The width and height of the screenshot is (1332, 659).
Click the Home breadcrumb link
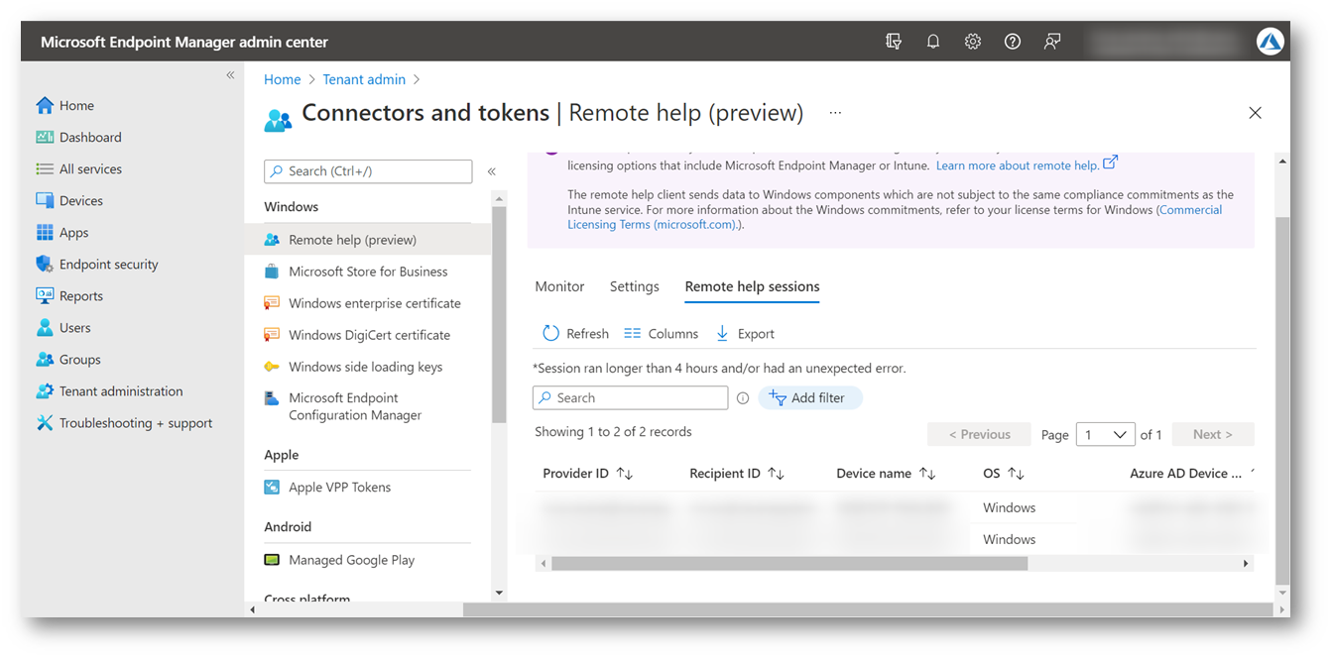pos(282,79)
